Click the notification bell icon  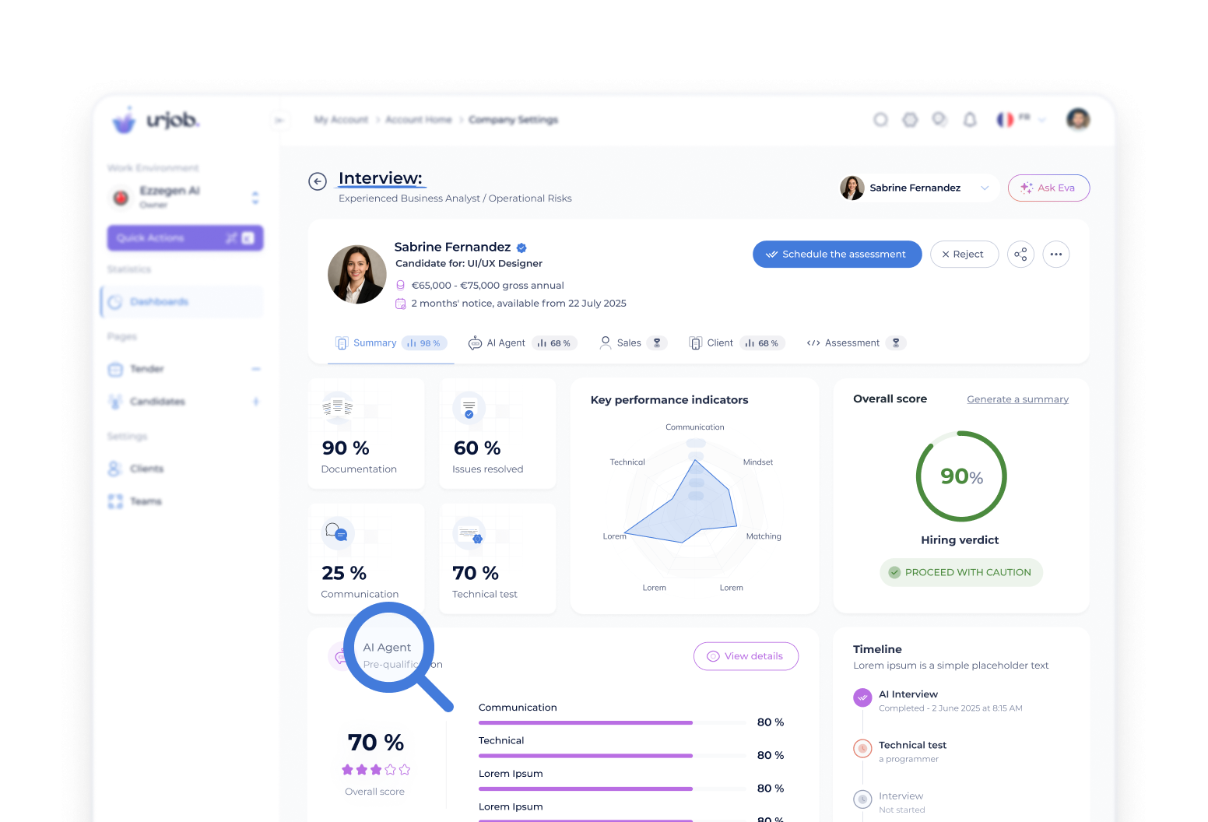(970, 120)
